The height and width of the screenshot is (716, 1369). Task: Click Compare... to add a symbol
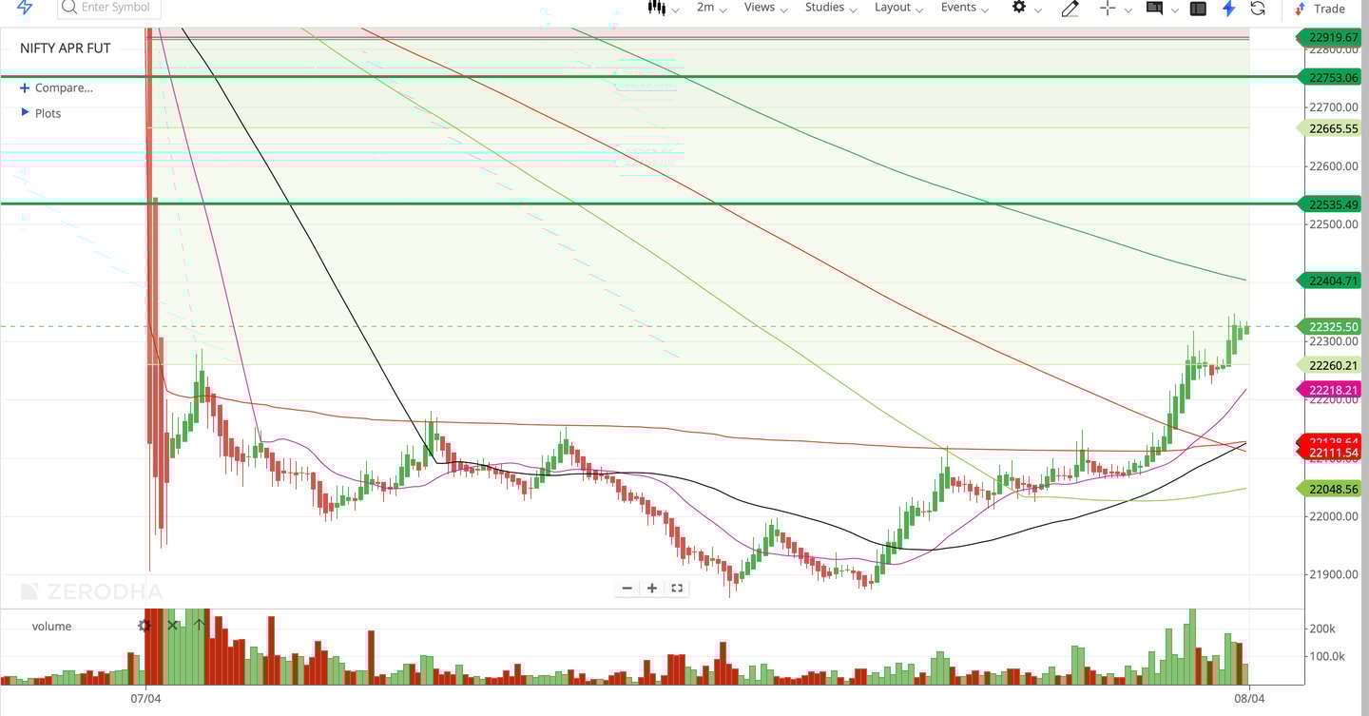(64, 87)
